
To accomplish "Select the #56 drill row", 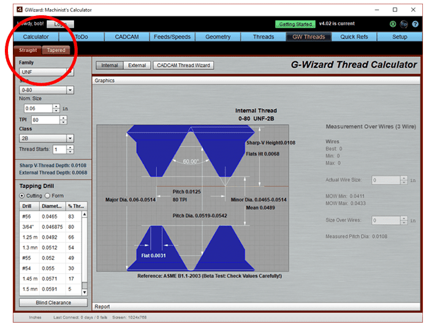I will [51, 217].
